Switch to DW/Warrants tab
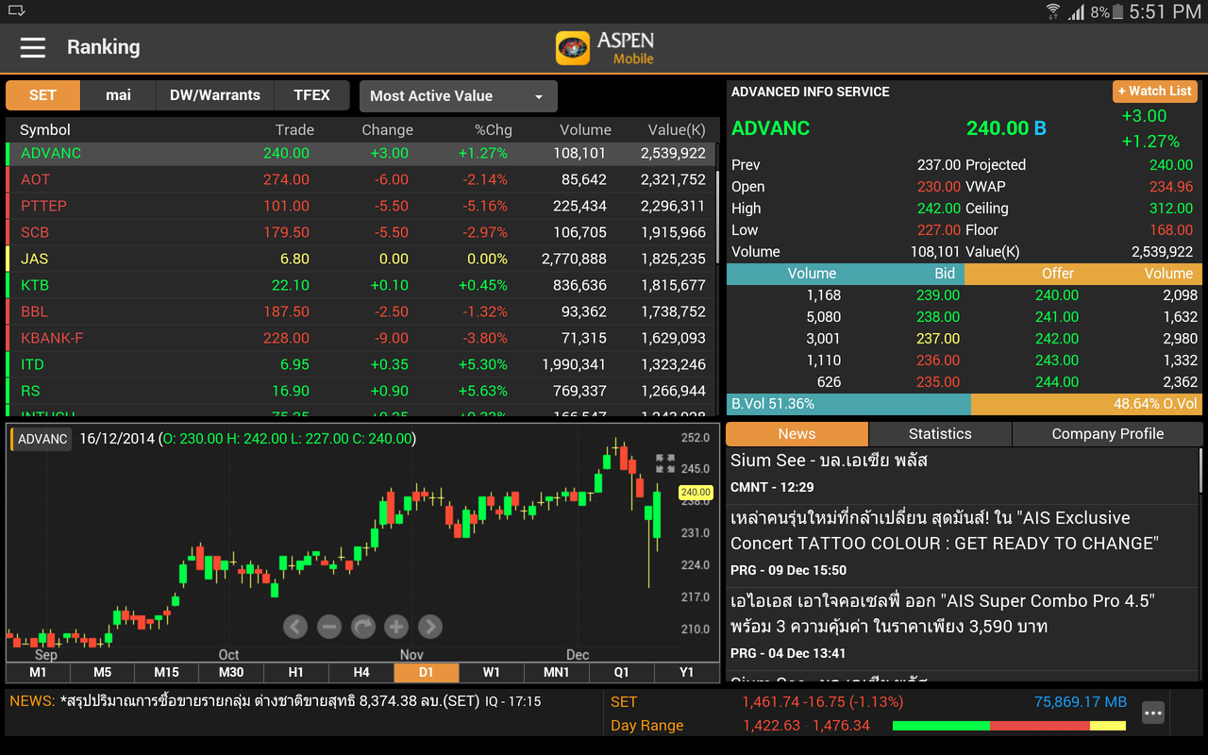Viewport: 1208px width, 755px height. click(x=215, y=95)
